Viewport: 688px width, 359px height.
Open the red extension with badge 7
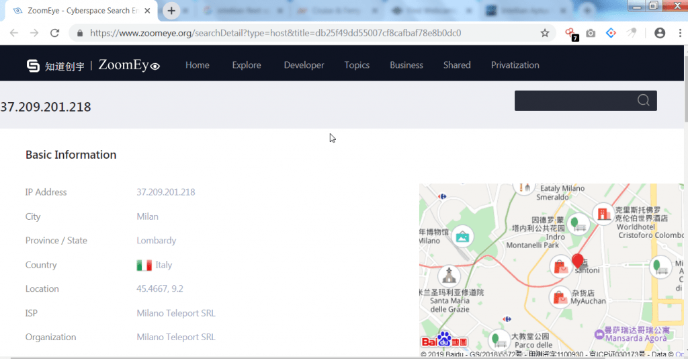point(571,34)
